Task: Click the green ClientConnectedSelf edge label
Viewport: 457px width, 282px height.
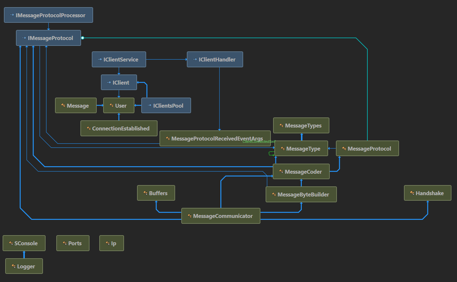Action: coord(259,142)
